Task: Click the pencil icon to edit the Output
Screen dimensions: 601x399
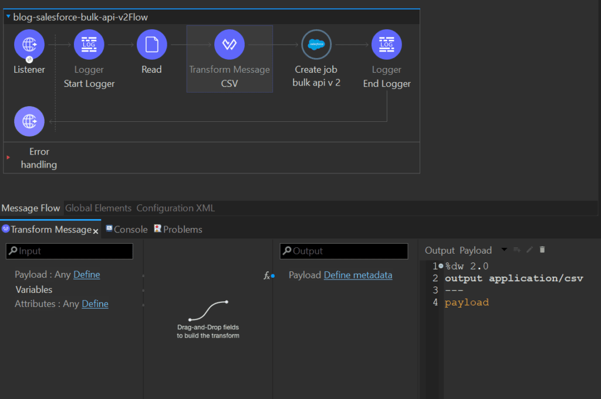Action: (x=528, y=249)
